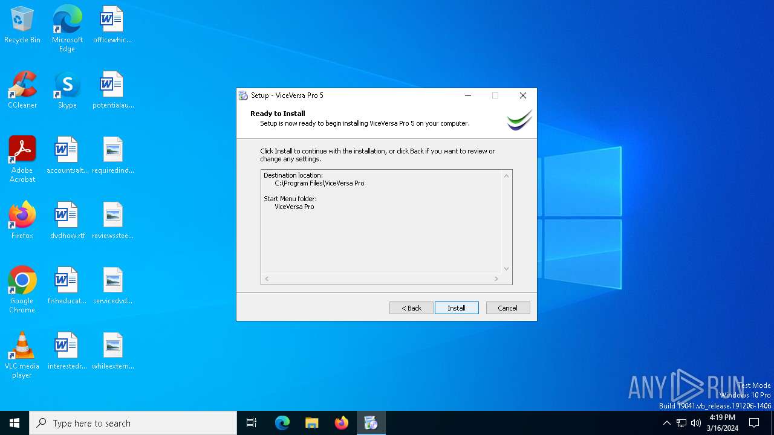This screenshot has width=774, height=435.
Task: Open the Recycle Bin desktop icon
Action: click(x=22, y=24)
